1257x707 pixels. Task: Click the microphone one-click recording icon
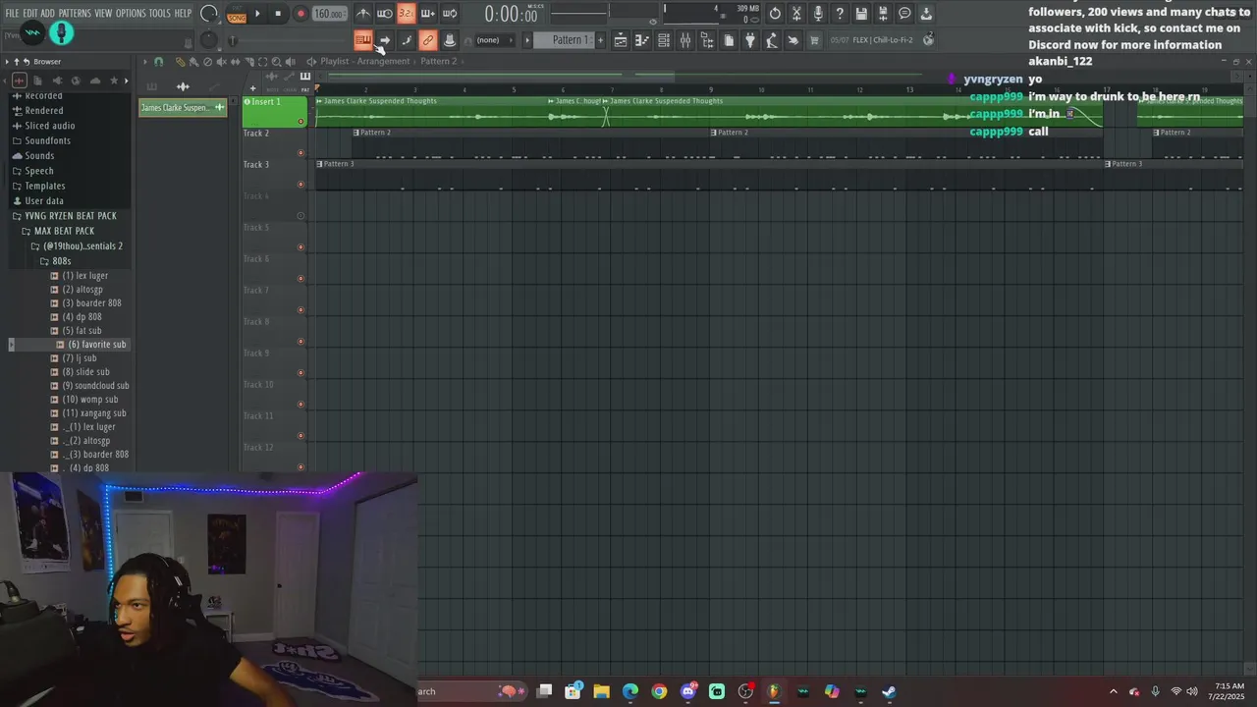818,14
